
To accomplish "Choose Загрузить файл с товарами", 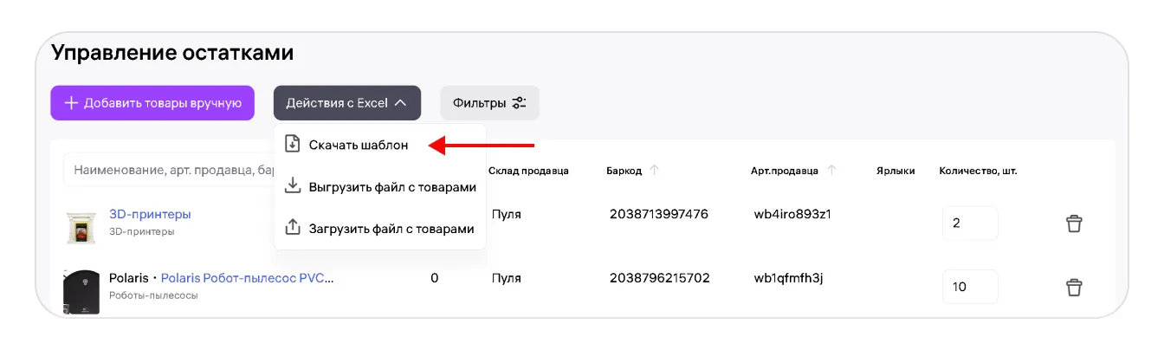I will [391, 228].
